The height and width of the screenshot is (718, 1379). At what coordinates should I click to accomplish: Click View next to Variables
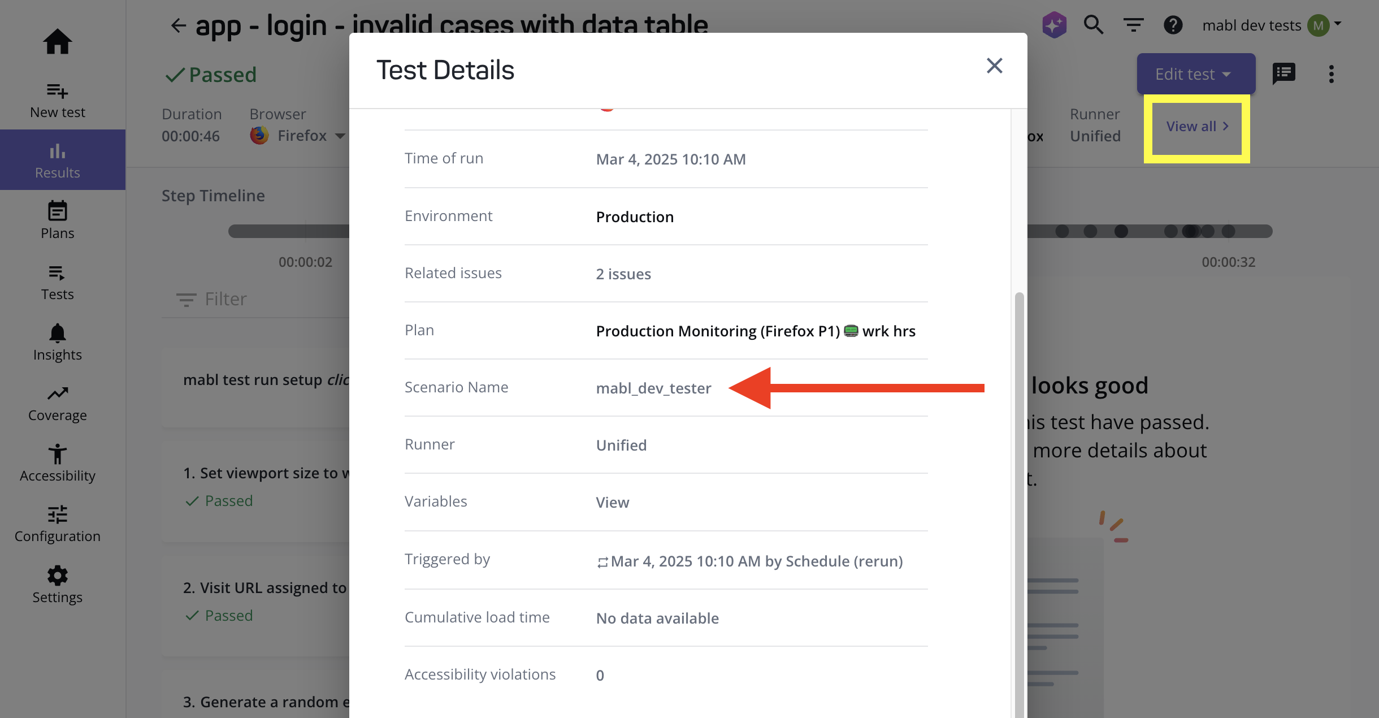pyautogui.click(x=612, y=502)
